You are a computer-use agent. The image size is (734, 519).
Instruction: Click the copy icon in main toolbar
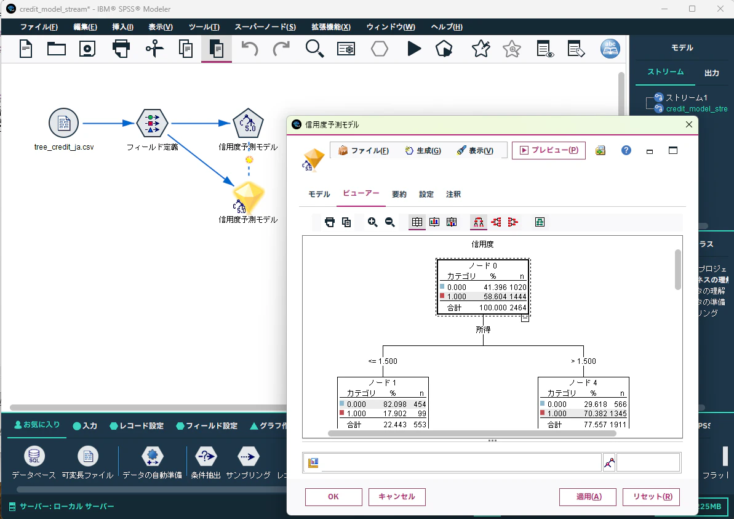coord(186,49)
